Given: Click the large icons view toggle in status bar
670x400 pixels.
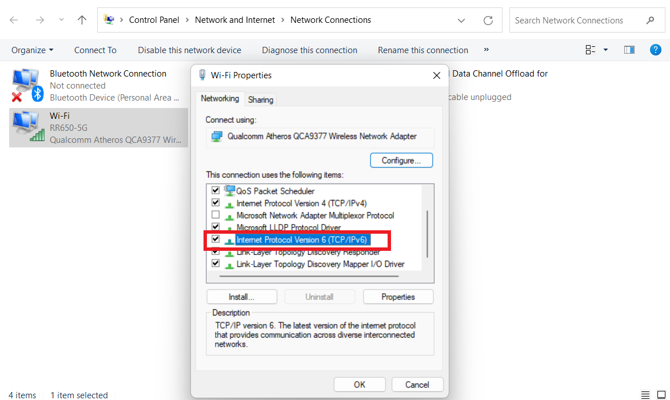Looking at the screenshot, I should point(660,394).
